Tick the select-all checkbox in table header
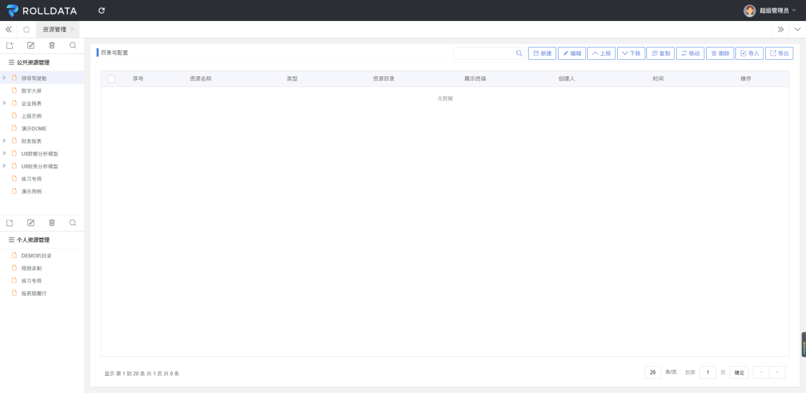 (x=111, y=79)
